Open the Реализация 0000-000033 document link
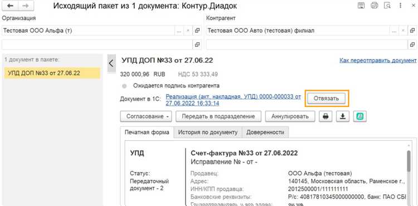Screen dimensions: 418x206 [x=234, y=100]
